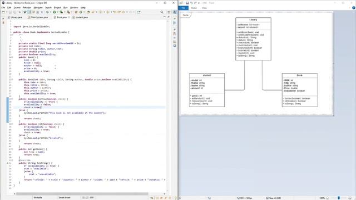Click the New Java Class green icon
This screenshot has height=200, width=356.
point(81,12)
